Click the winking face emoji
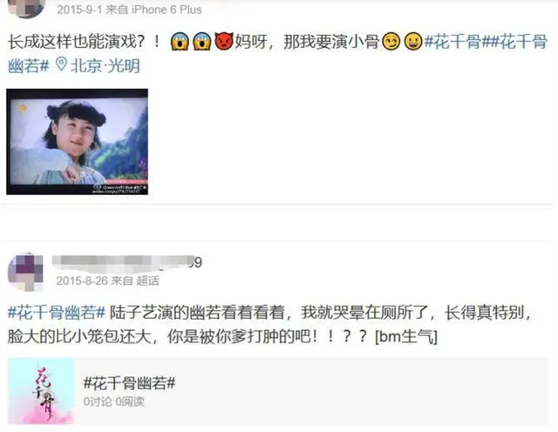The width and height of the screenshot is (558, 432). (x=391, y=42)
